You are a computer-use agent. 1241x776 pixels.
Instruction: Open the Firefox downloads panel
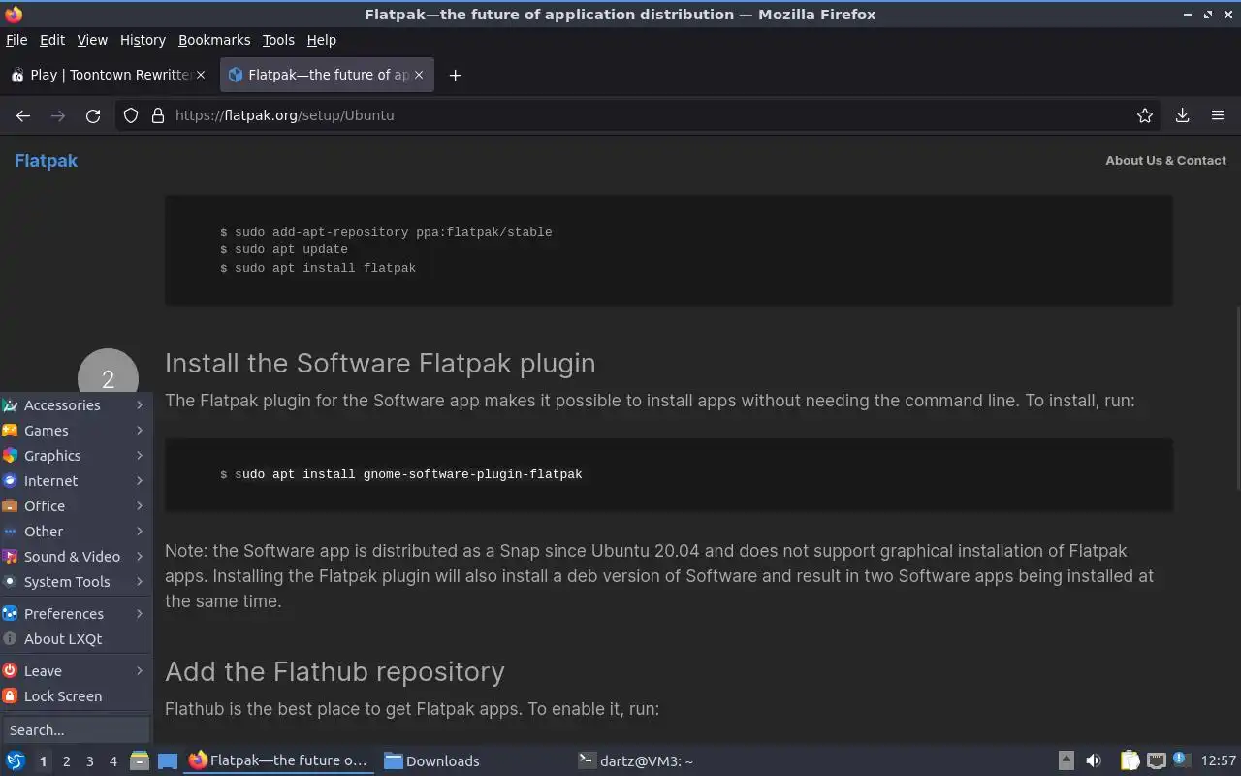click(x=1182, y=115)
